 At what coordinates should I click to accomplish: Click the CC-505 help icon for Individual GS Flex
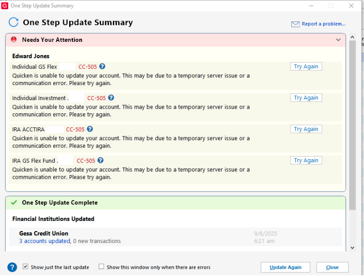102,66
